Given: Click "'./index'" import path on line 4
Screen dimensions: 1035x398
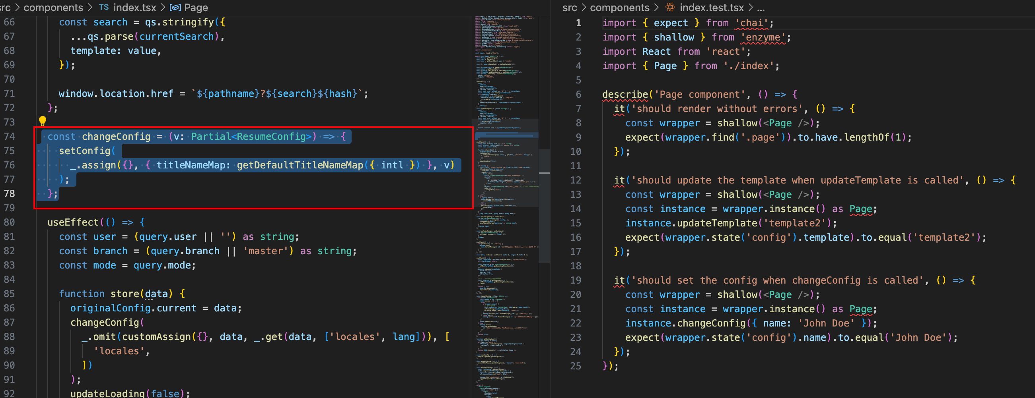Looking at the screenshot, I should click(x=749, y=66).
